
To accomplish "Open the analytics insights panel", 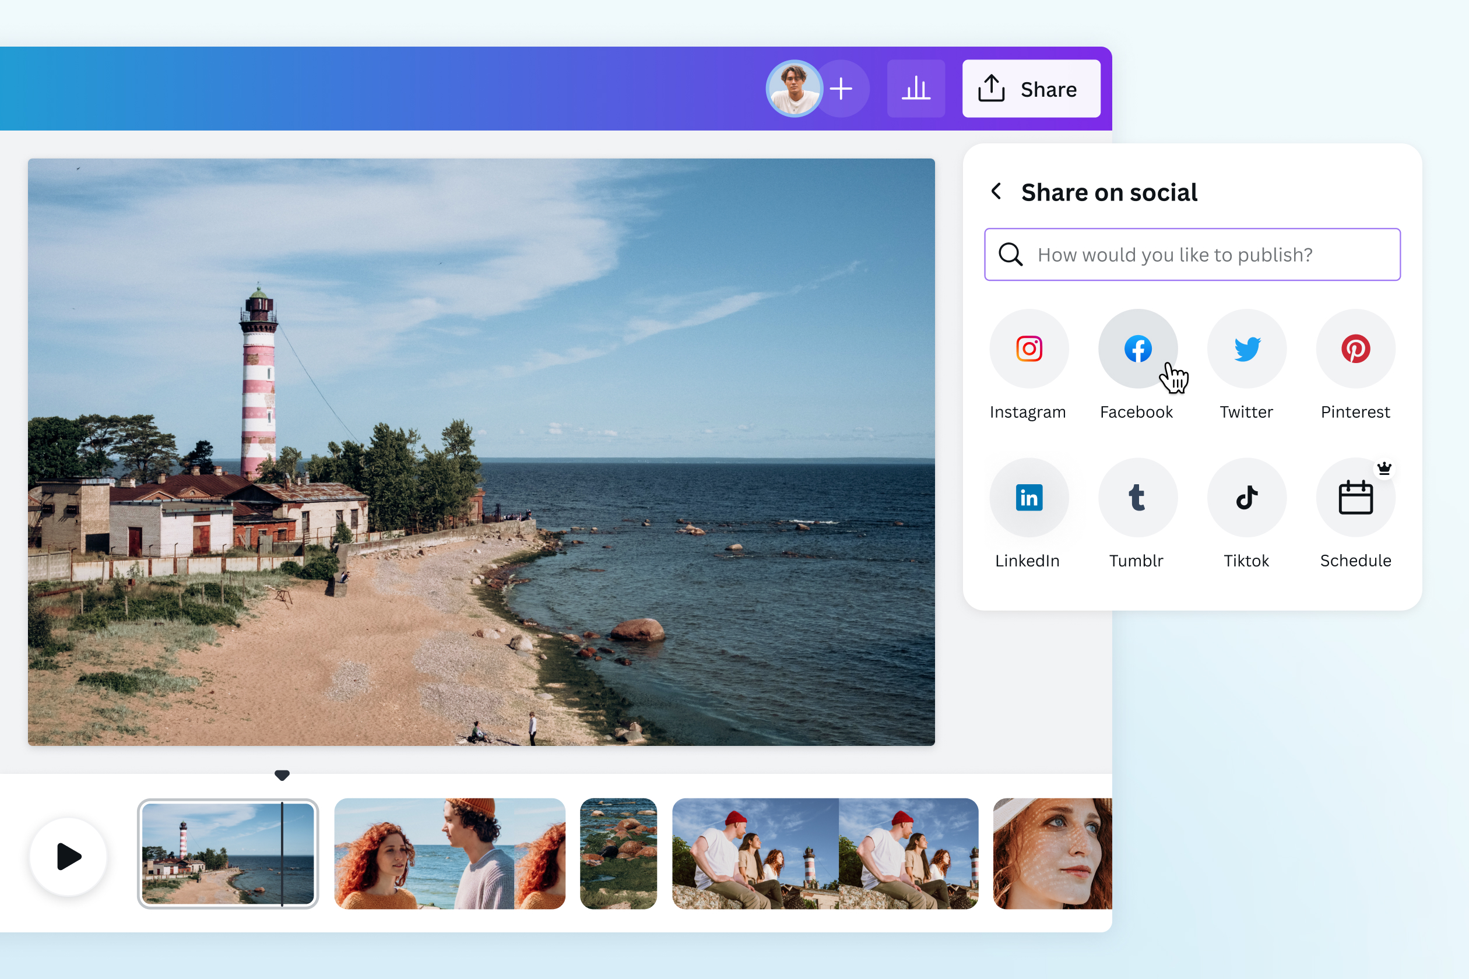I will (x=916, y=88).
